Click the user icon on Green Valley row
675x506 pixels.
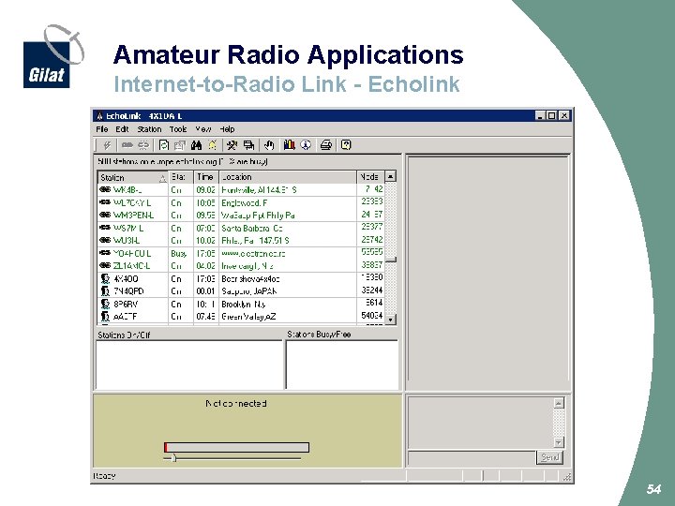105,317
